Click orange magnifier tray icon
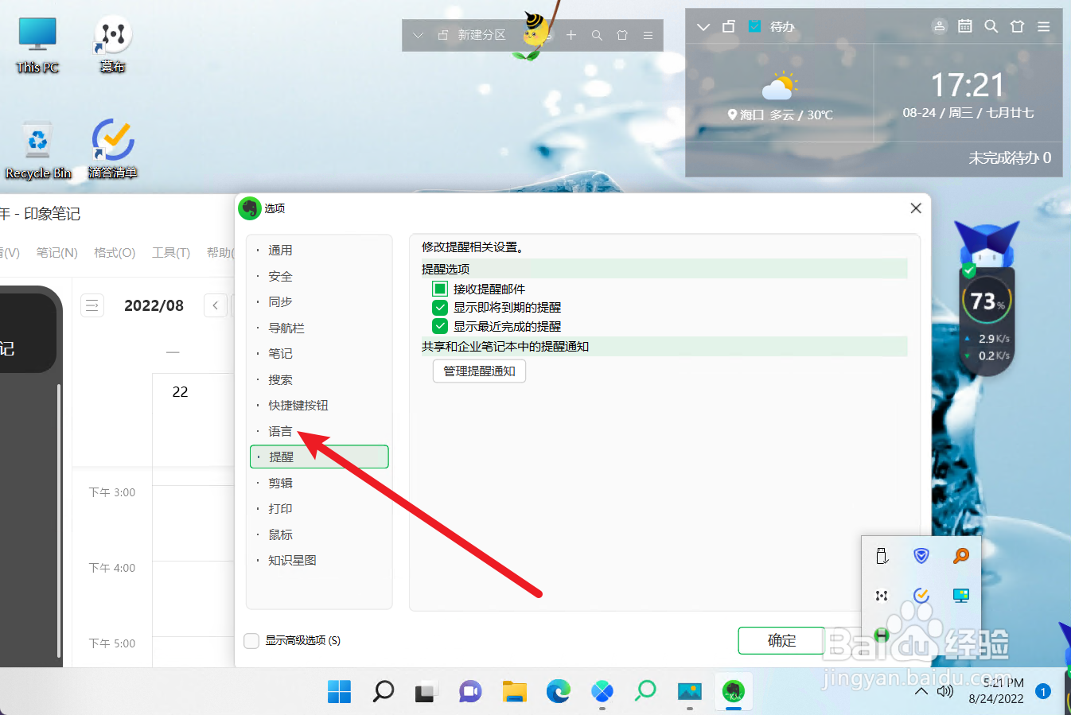Image resolution: width=1071 pixels, height=715 pixels. [x=961, y=555]
